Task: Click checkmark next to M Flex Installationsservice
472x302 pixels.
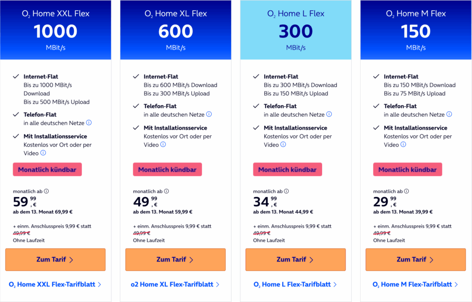Action: pos(376,127)
